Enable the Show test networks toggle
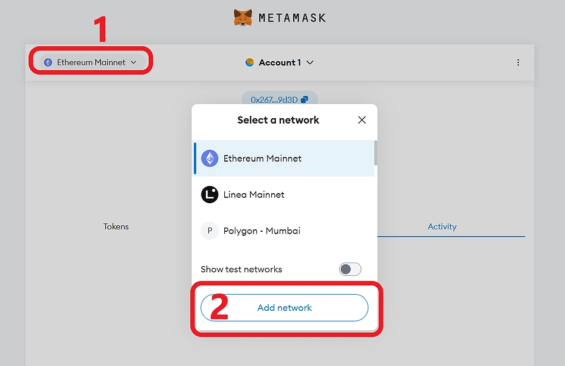 [x=350, y=269]
